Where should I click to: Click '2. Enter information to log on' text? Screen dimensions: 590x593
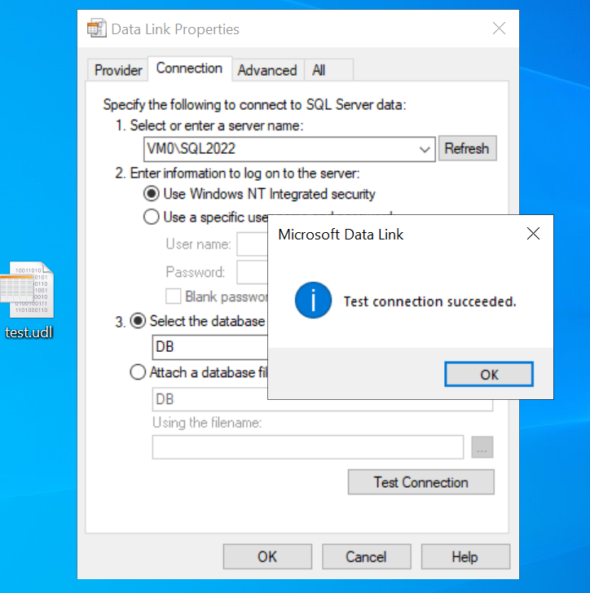[237, 174]
